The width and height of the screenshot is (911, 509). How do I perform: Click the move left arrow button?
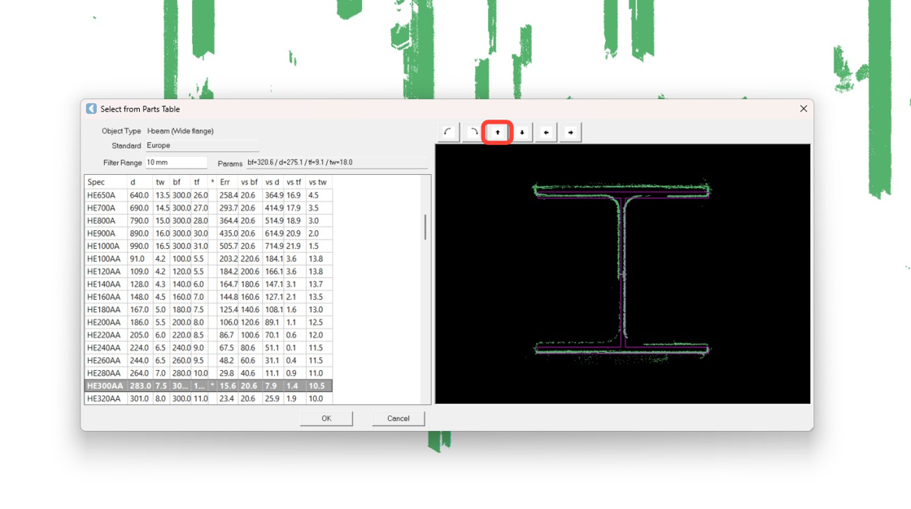[547, 133]
